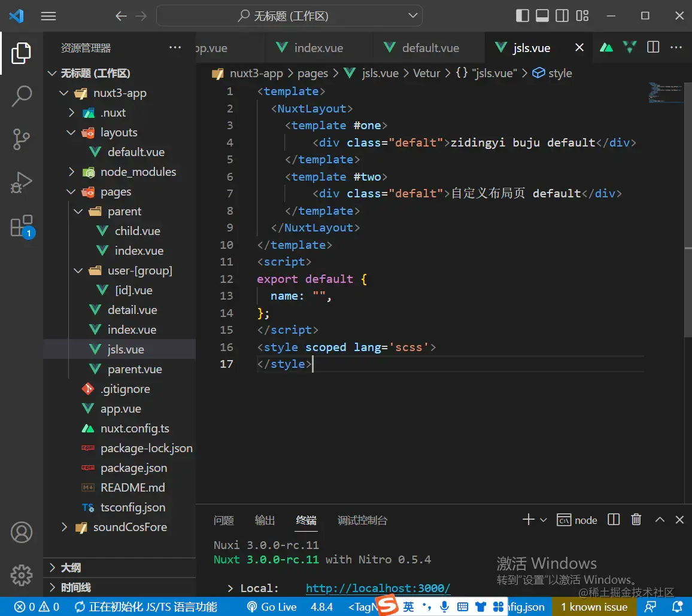Open terminal launch profile dropdown

544,520
